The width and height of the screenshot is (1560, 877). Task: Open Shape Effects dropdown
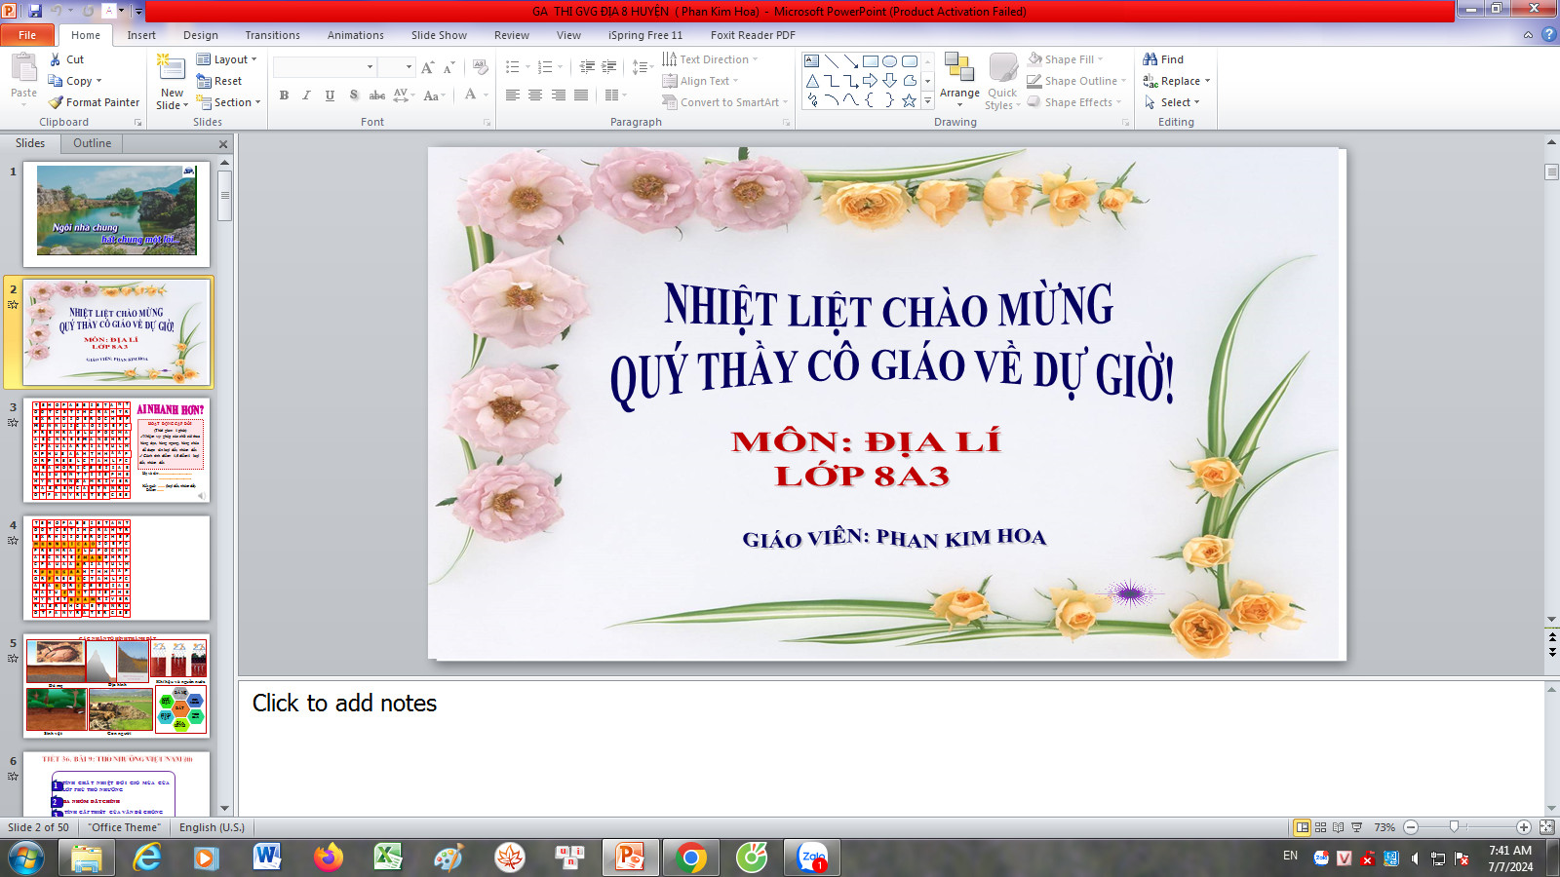pyautogui.click(x=1074, y=102)
